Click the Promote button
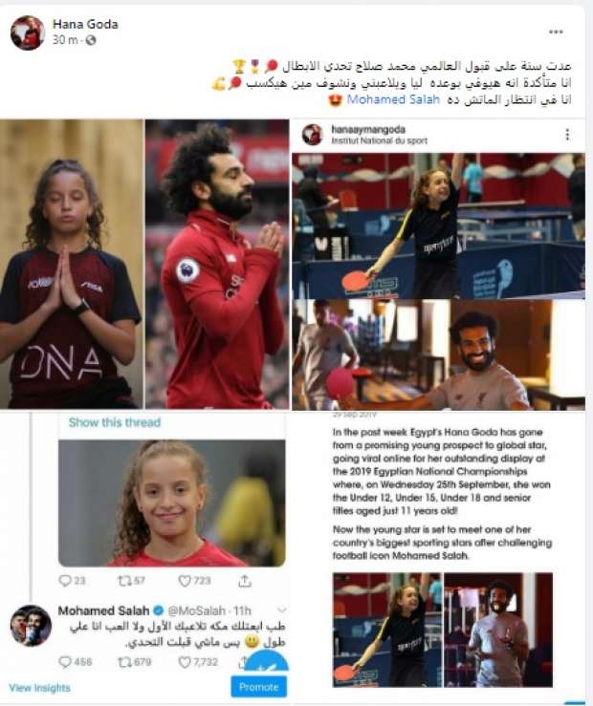This screenshot has width=593, height=706. tap(258, 687)
